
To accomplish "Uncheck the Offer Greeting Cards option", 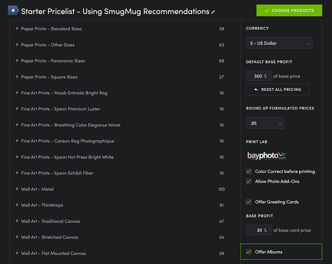I will click(249, 202).
